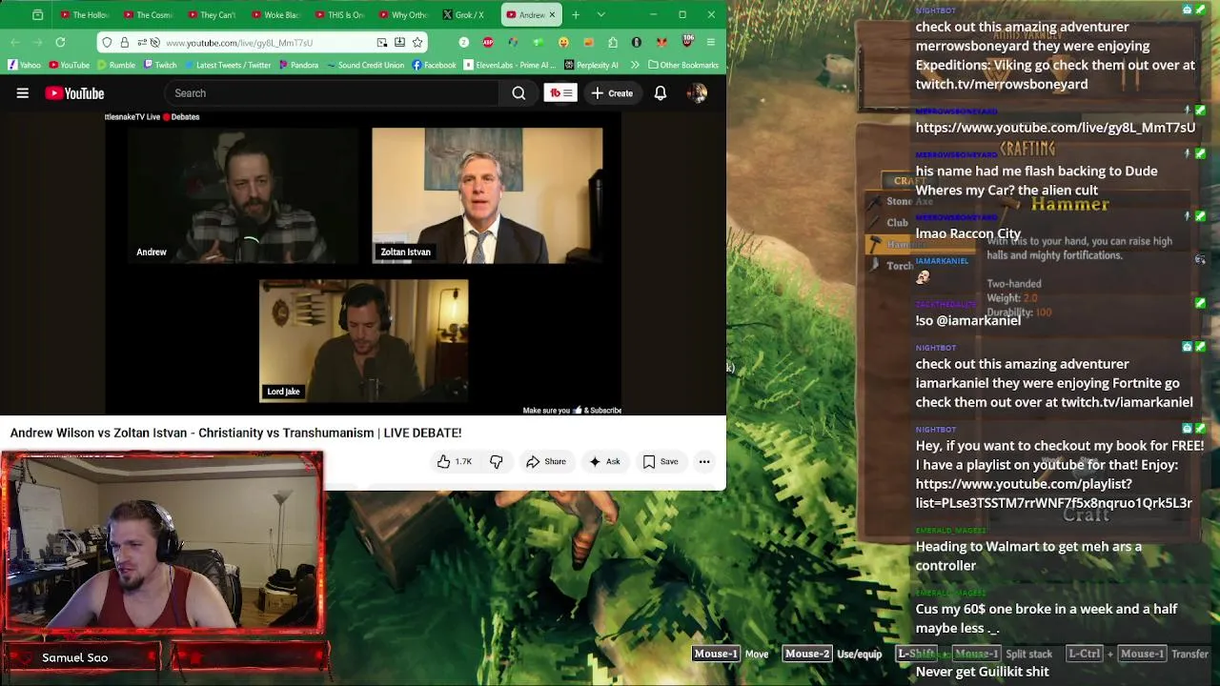1220x686 pixels.
Task: Click the Share button under the video
Action: (546, 462)
